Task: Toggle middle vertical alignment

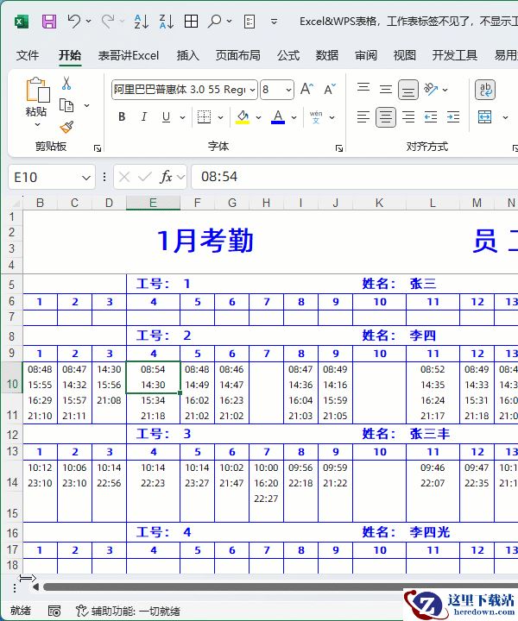Action: pos(386,89)
